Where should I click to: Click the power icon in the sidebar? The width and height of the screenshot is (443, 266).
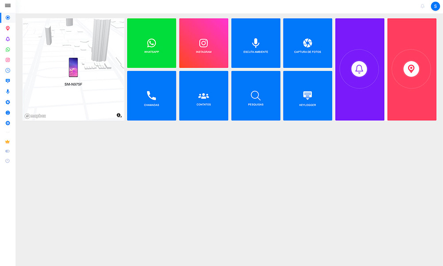[x=8, y=160]
